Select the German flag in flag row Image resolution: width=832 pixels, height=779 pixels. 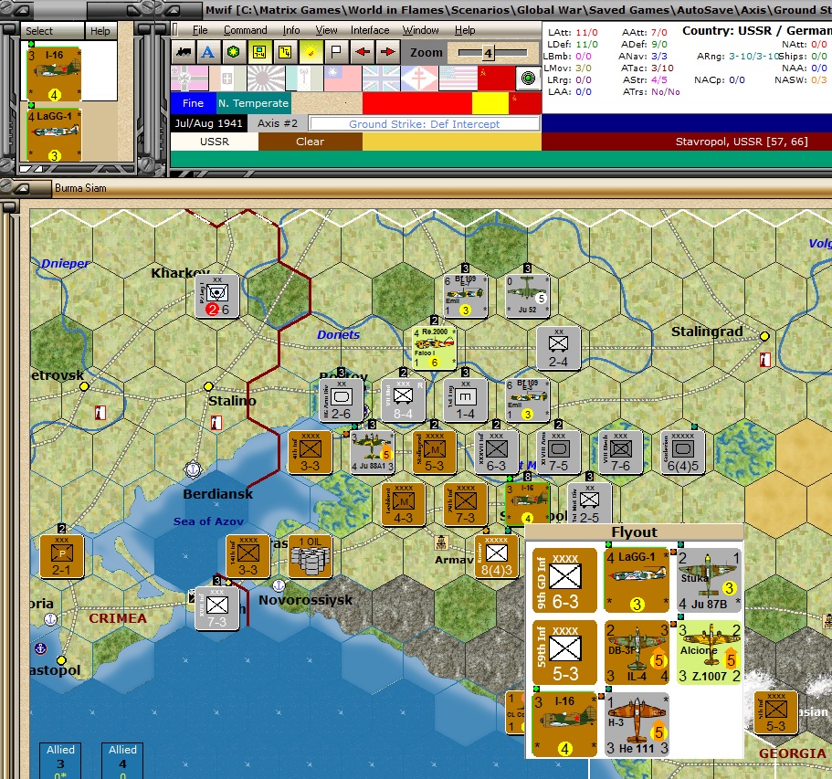pyautogui.click(x=189, y=79)
